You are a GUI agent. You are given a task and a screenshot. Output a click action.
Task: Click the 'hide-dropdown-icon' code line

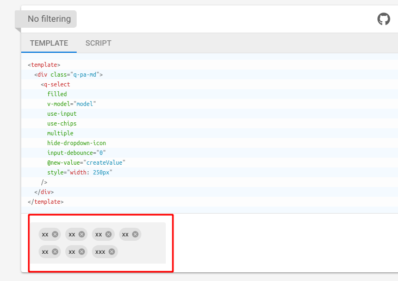pyautogui.click(x=77, y=143)
